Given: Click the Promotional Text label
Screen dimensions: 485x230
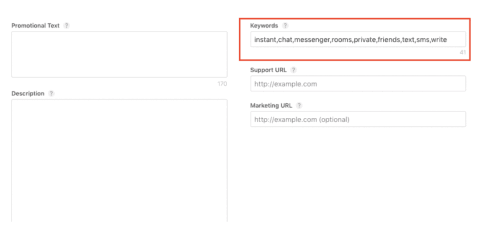Looking at the screenshot, I should pos(35,26).
